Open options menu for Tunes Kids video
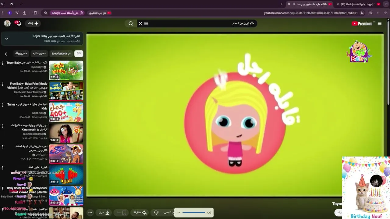The image size is (390, 219). click(x=3, y=105)
